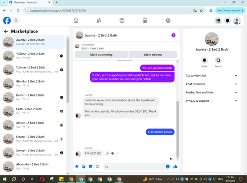This screenshot has height=183, width=247.
Task: Select the Messenger | Facebook browser tab
Action: pos(30,2)
